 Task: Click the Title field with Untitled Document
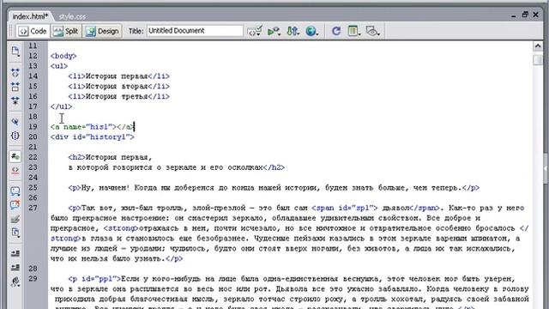[195, 31]
